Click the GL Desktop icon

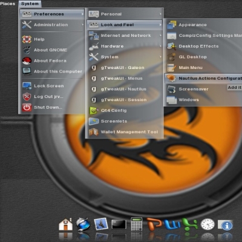tap(172, 57)
